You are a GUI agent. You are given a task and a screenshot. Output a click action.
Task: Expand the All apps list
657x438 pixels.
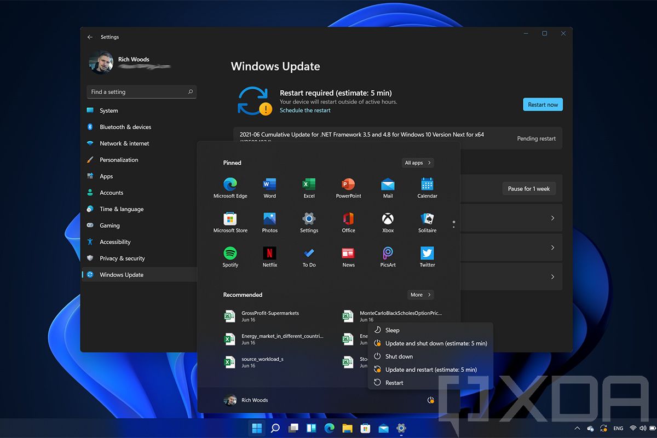418,163
